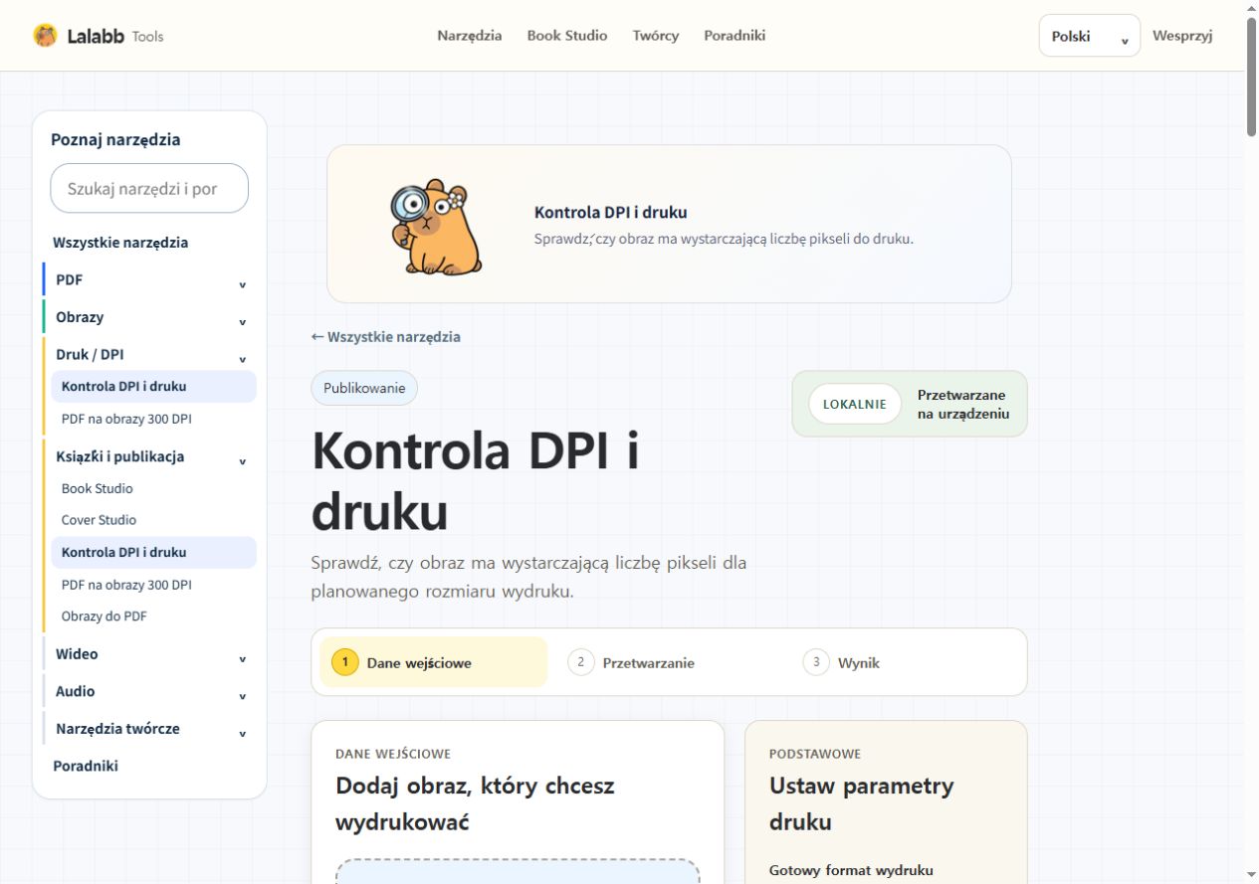Screen dimensions: 1259x884
Task: Open Poradniki in top navigation
Action: pyautogui.click(x=734, y=36)
